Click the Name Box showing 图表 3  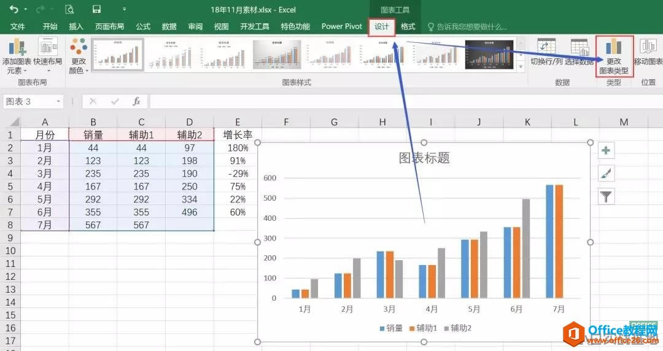click(x=29, y=101)
